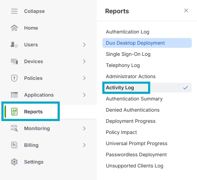Open the Denied Authentications report
Image resolution: width=197 pixels, height=180 pixels.
click(x=133, y=110)
